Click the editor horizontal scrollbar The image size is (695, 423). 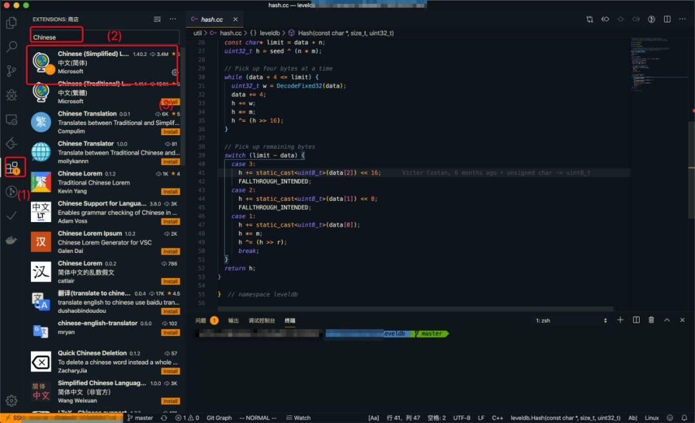click(x=416, y=308)
